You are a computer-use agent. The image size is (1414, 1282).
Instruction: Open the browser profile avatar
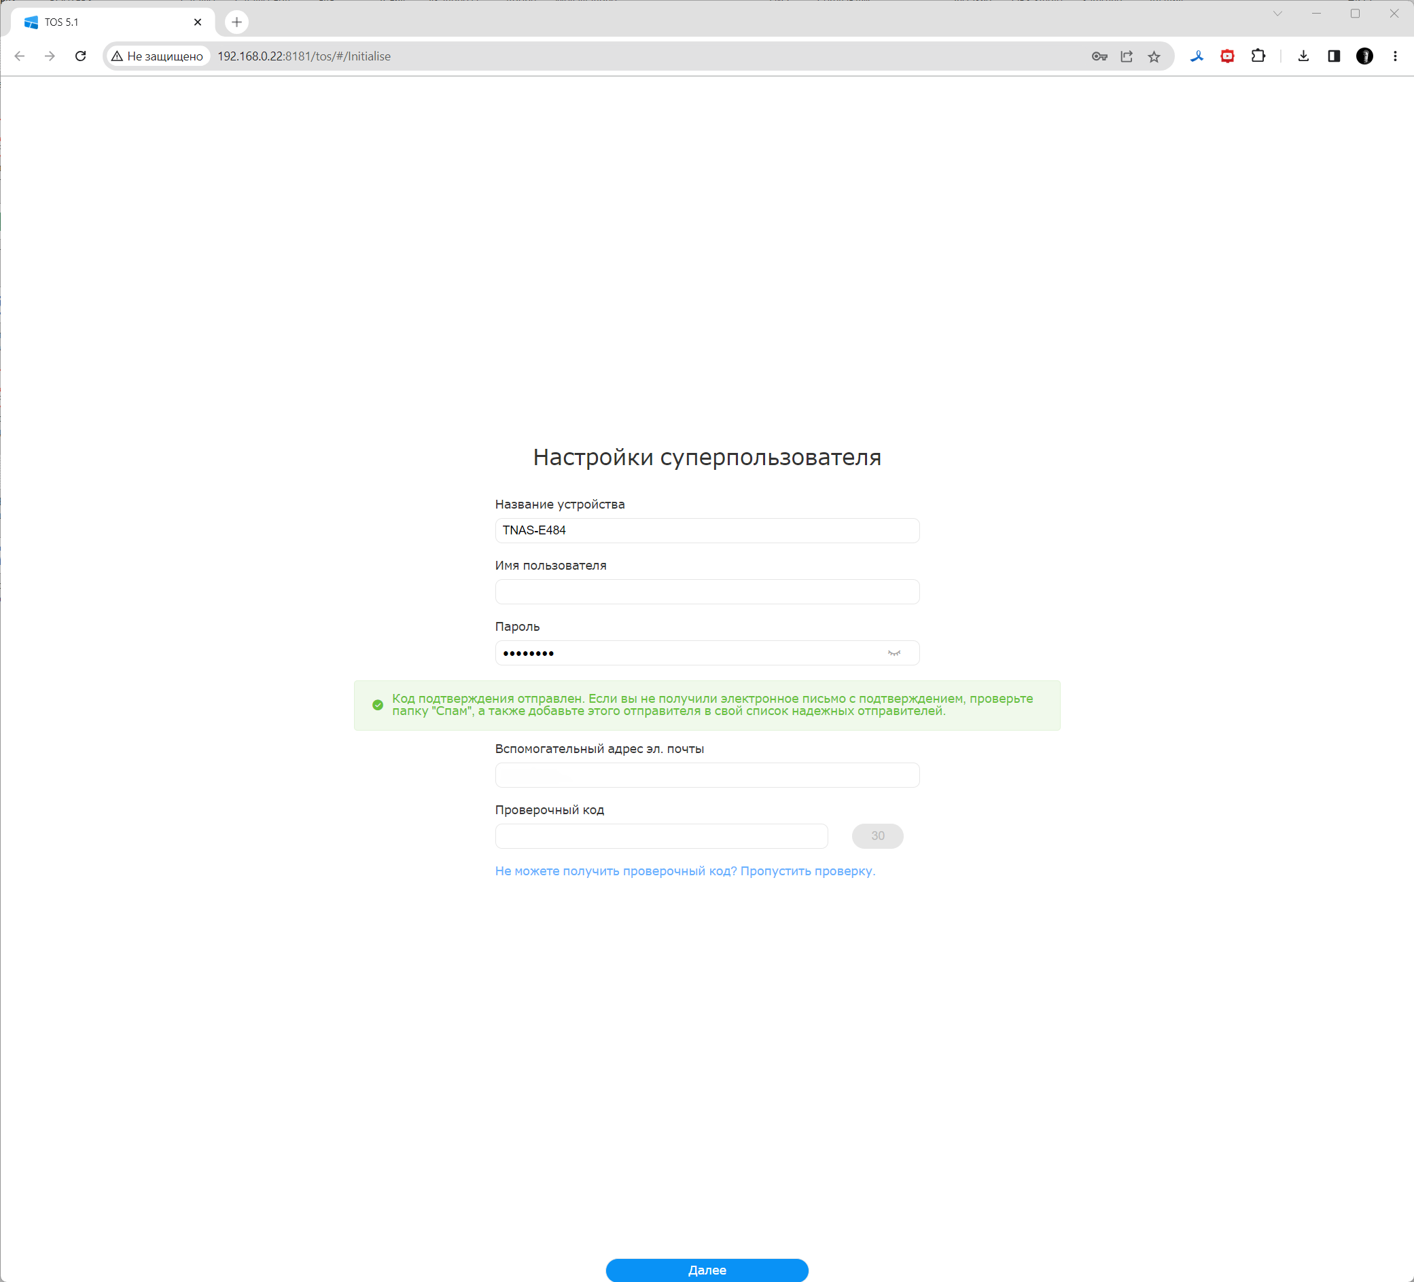[x=1364, y=56]
